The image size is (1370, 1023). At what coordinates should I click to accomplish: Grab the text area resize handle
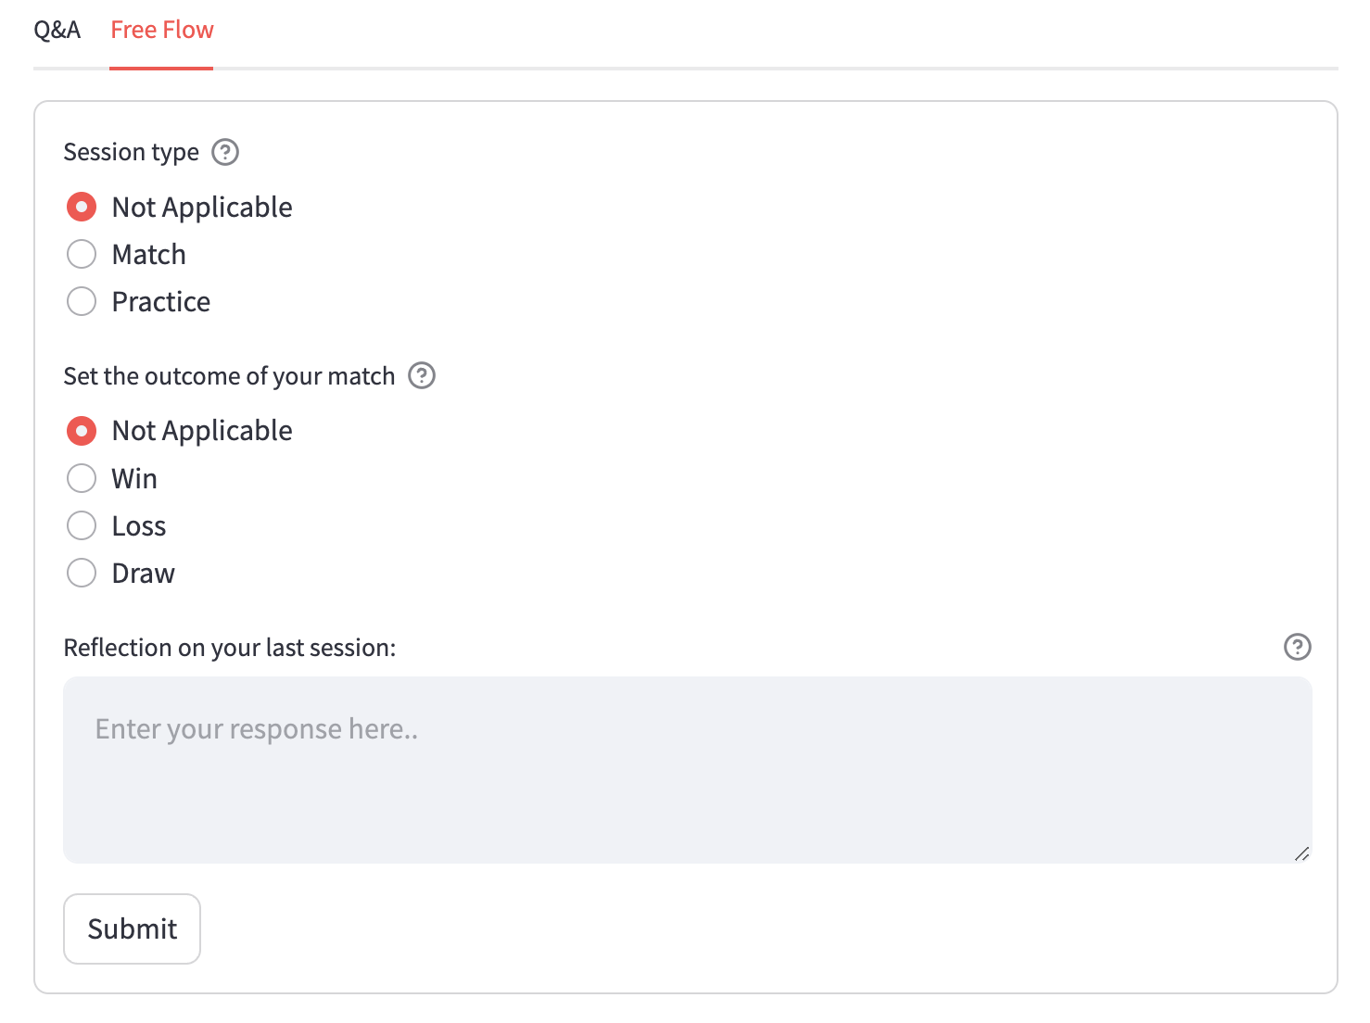click(x=1301, y=853)
